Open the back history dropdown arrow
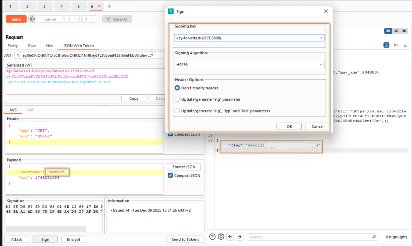The width and height of the screenshot is (412, 246). pyautogui.click(x=77, y=19)
